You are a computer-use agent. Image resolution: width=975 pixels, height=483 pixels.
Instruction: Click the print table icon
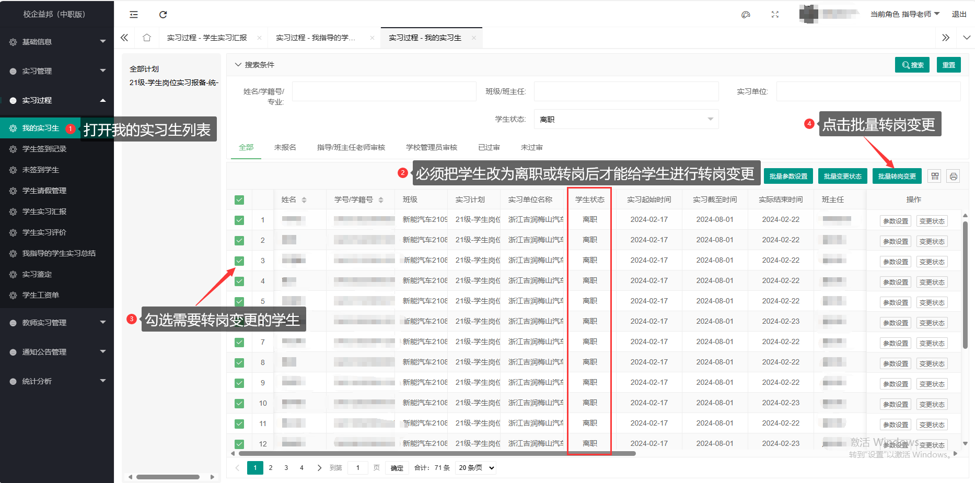(953, 176)
